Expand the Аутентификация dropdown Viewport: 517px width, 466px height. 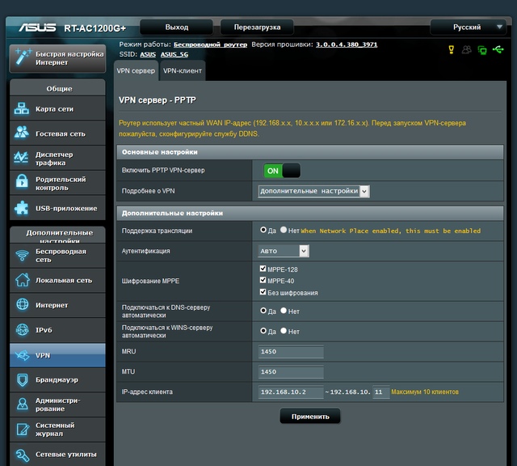[x=283, y=252]
